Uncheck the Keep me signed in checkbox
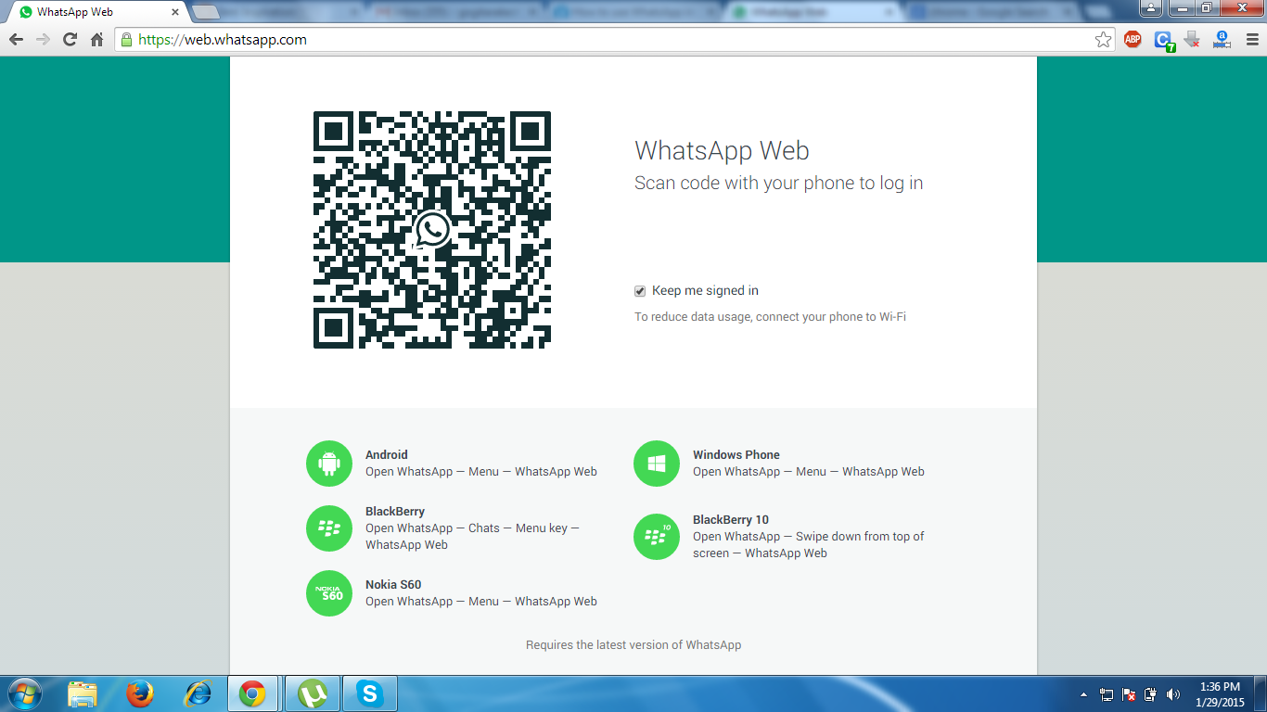 [x=639, y=290]
